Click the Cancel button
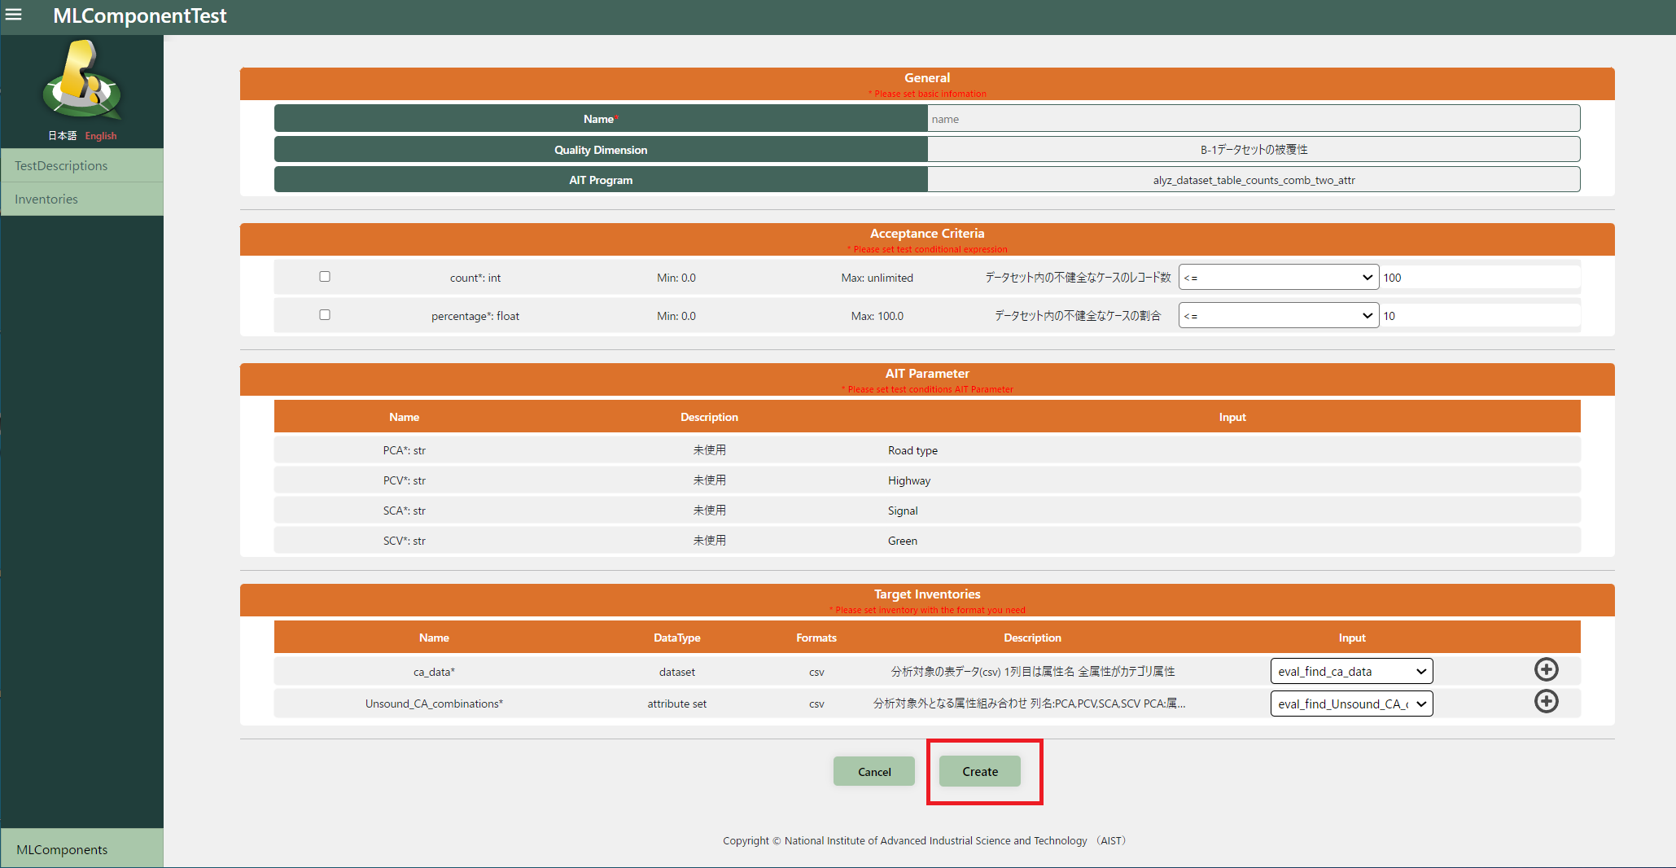The width and height of the screenshot is (1676, 868). point(874,771)
